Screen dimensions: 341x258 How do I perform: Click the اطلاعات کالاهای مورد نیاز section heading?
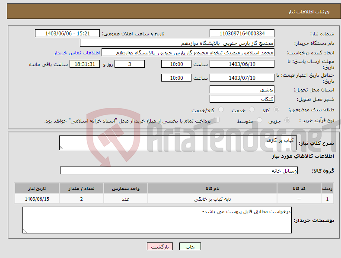point(303,156)
